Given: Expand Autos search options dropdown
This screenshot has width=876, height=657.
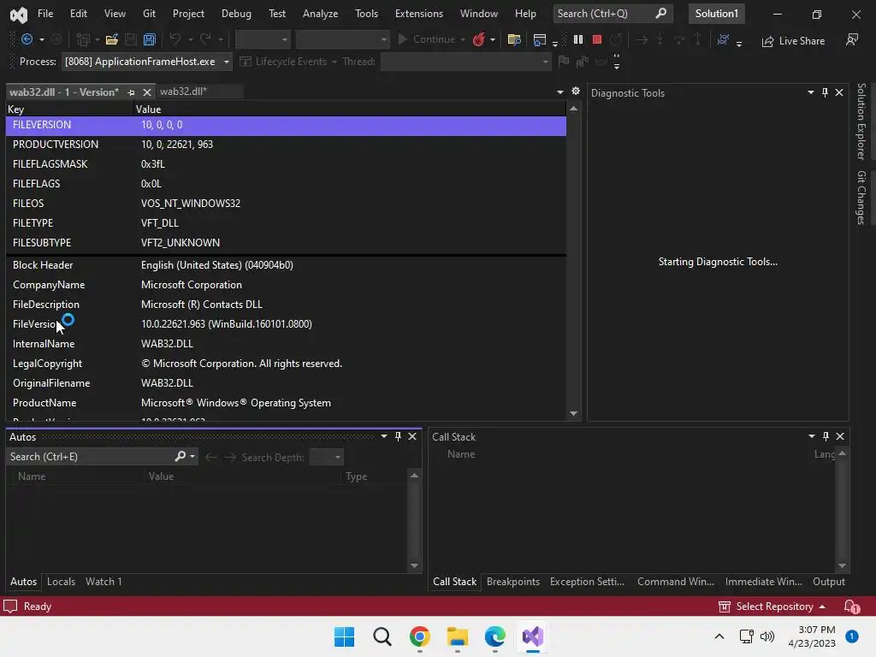Looking at the screenshot, I should click(x=192, y=457).
